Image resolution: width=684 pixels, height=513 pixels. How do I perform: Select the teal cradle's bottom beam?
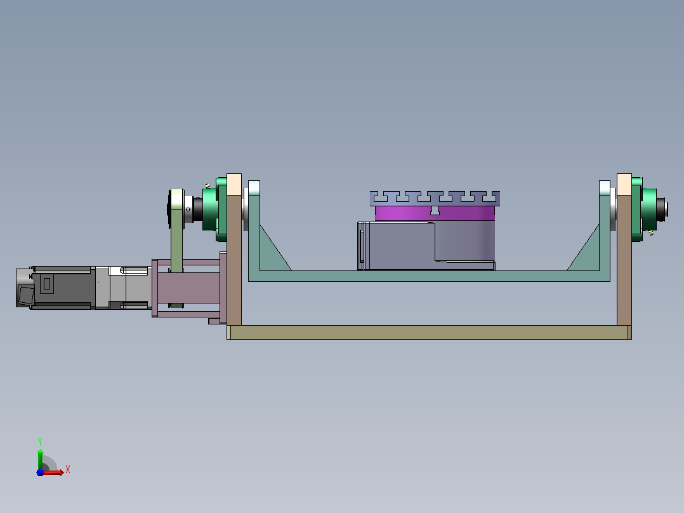(429, 276)
